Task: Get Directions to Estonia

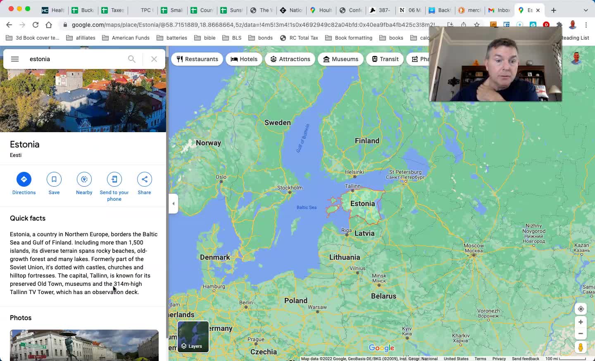Action: (24, 184)
